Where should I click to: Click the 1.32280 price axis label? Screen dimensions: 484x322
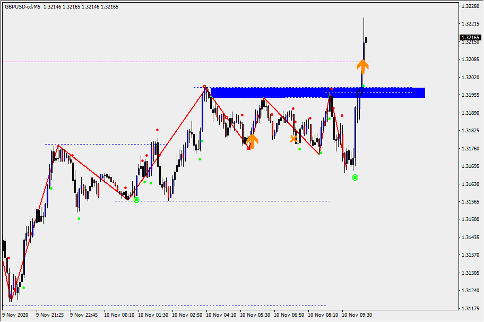470,7
